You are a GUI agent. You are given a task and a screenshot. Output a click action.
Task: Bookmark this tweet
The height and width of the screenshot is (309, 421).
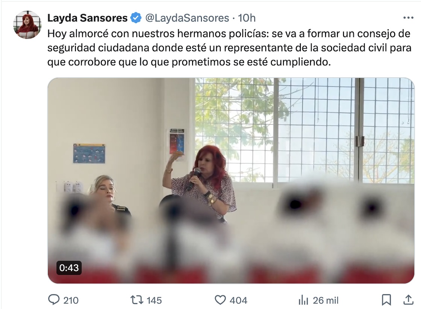tap(386, 300)
